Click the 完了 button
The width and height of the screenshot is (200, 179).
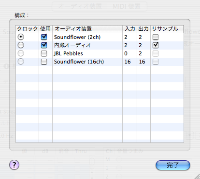[x=173, y=165]
